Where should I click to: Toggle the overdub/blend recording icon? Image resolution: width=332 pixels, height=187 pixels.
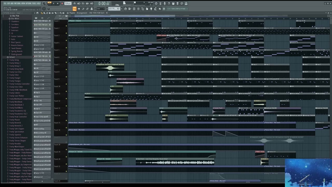[87, 3]
